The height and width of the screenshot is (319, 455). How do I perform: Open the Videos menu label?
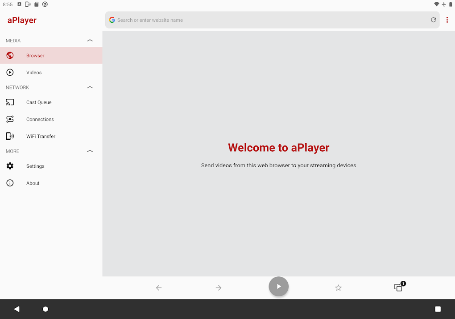pyautogui.click(x=34, y=73)
